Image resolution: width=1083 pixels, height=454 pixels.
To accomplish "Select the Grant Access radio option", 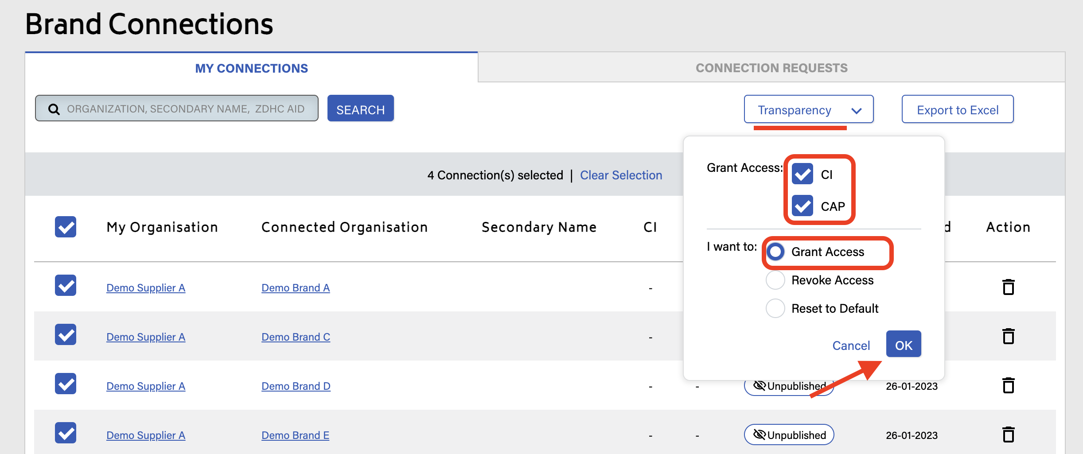I will 775,252.
